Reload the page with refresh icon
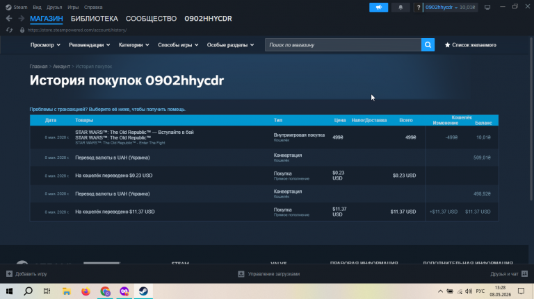Viewport: 534px width, 299px height. pyautogui.click(x=9, y=30)
